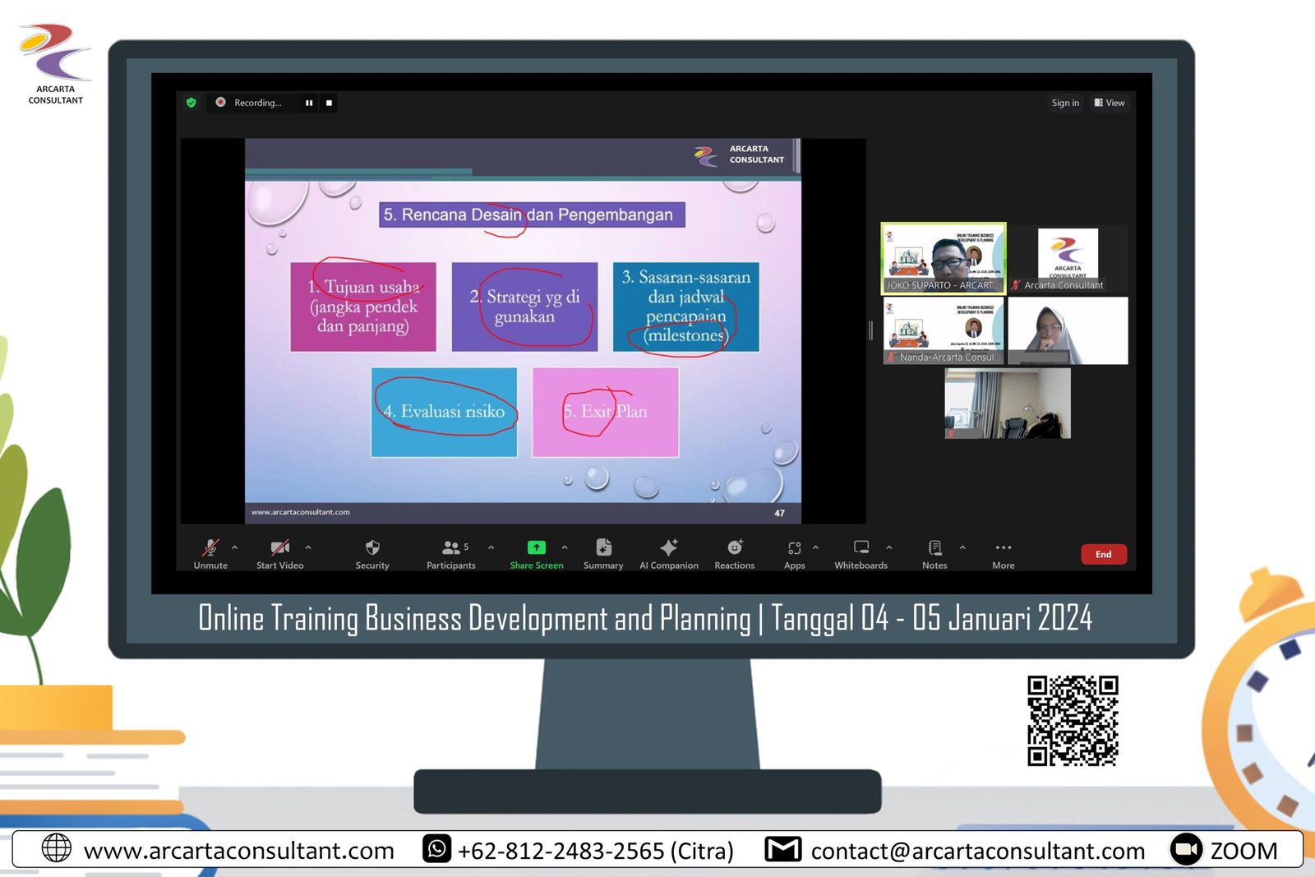Open the Whiteboards tool
Image resolution: width=1315 pixels, height=877 pixels.
(861, 548)
